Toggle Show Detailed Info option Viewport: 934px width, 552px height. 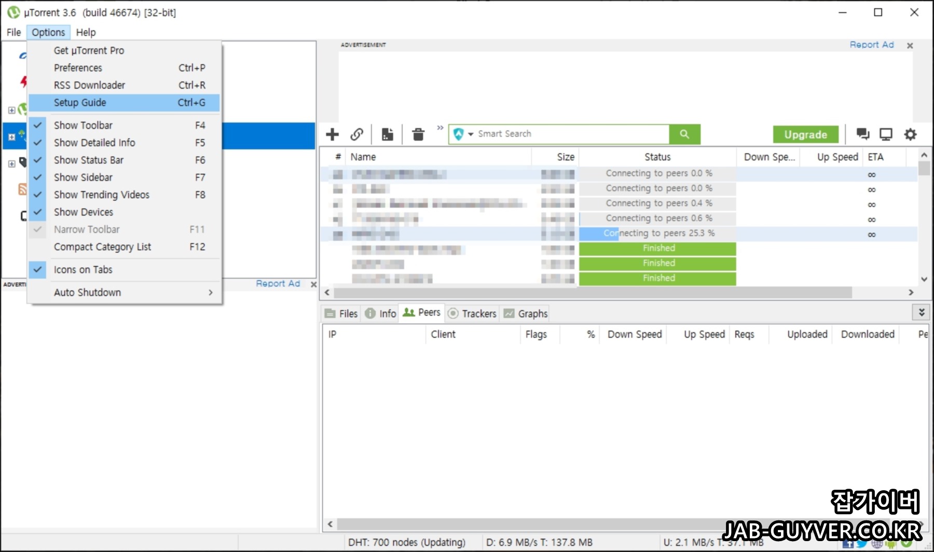click(125, 143)
